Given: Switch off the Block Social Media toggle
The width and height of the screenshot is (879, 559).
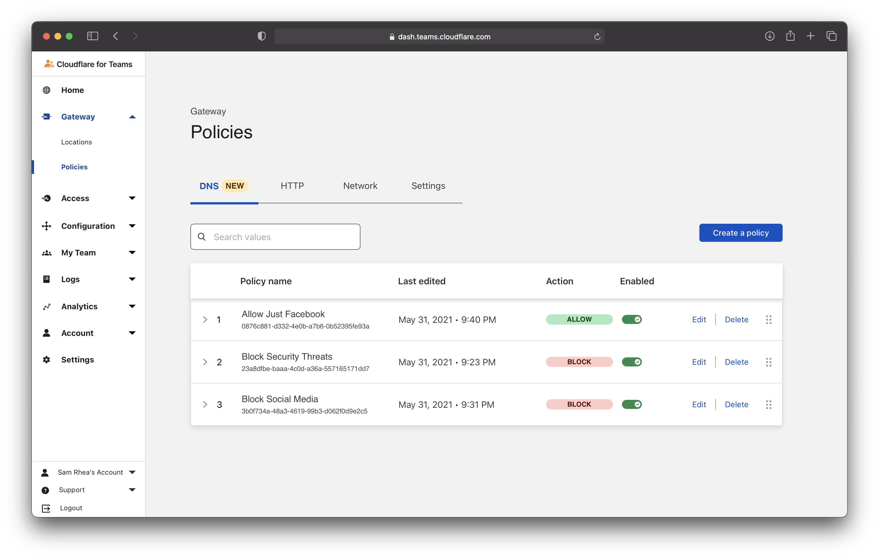Looking at the screenshot, I should click(x=632, y=404).
